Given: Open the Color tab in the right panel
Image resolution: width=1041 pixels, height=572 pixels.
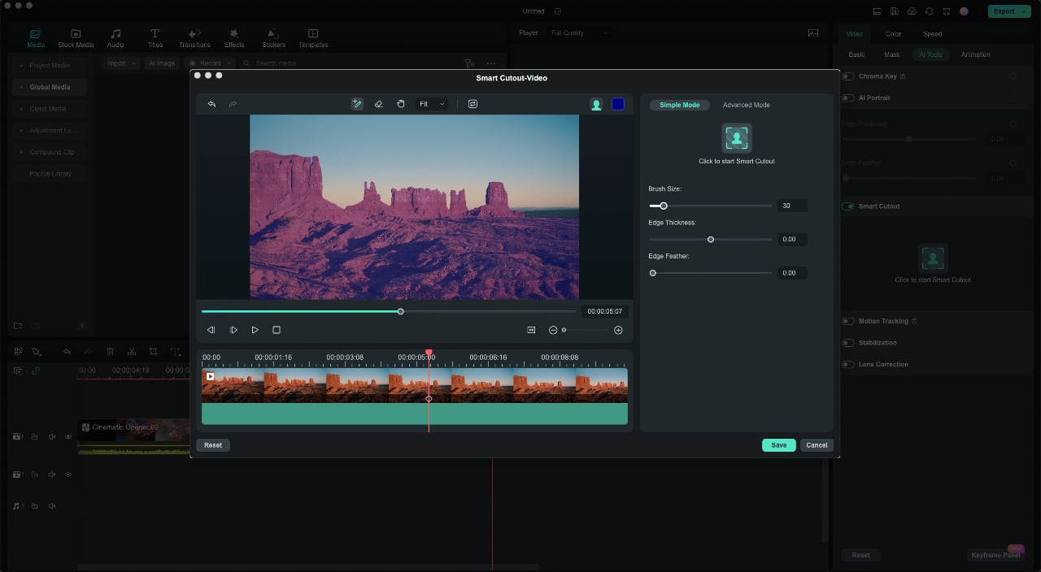Looking at the screenshot, I should [x=893, y=33].
